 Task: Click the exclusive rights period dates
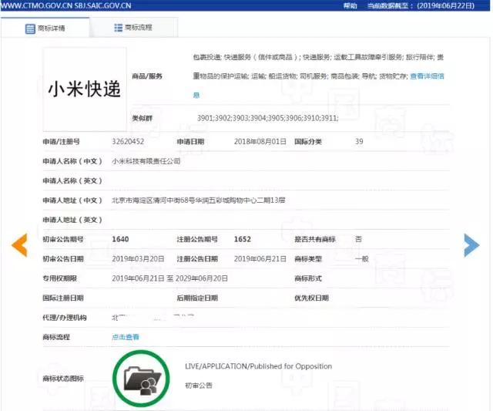(x=169, y=278)
